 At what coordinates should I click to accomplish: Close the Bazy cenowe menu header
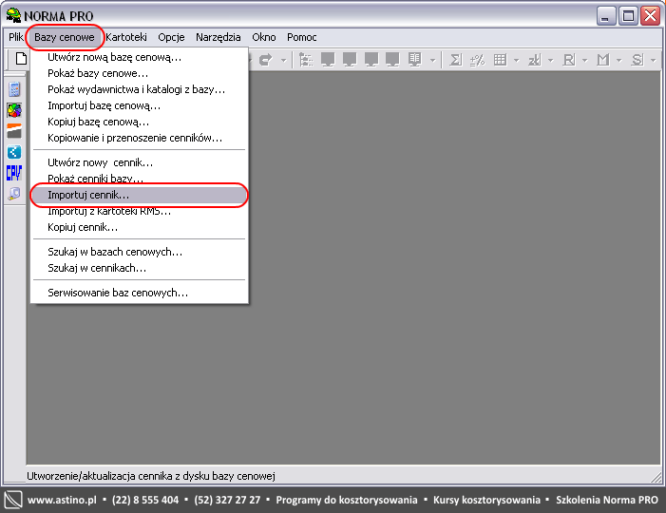click(x=65, y=37)
